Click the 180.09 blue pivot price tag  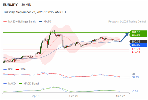138,45
